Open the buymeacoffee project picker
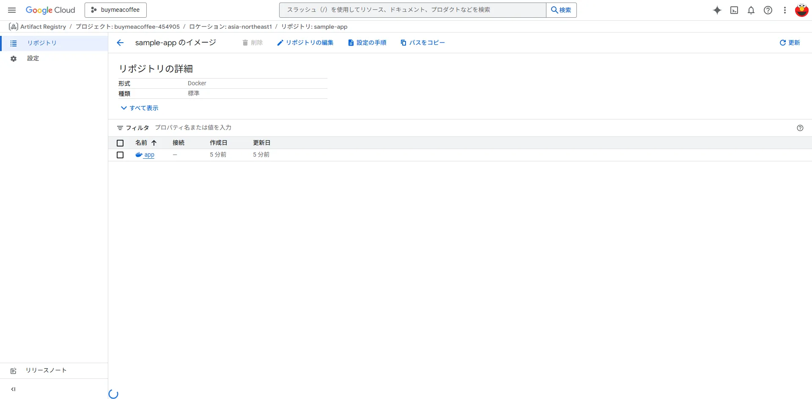Image resolution: width=812 pixels, height=399 pixels. (x=115, y=10)
